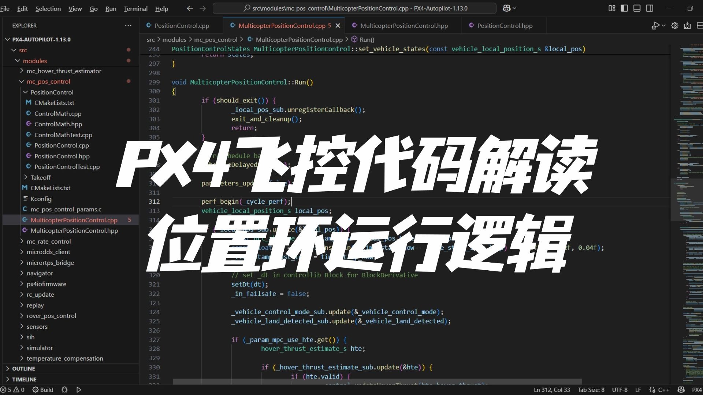Click the debug bug icon in status bar
The width and height of the screenshot is (703, 395).
coord(64,390)
